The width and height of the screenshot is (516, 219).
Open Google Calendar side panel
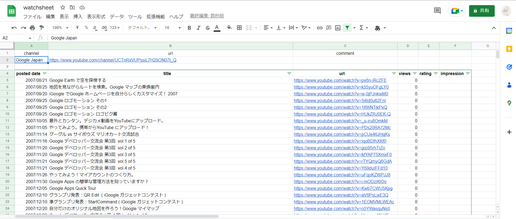509,31
